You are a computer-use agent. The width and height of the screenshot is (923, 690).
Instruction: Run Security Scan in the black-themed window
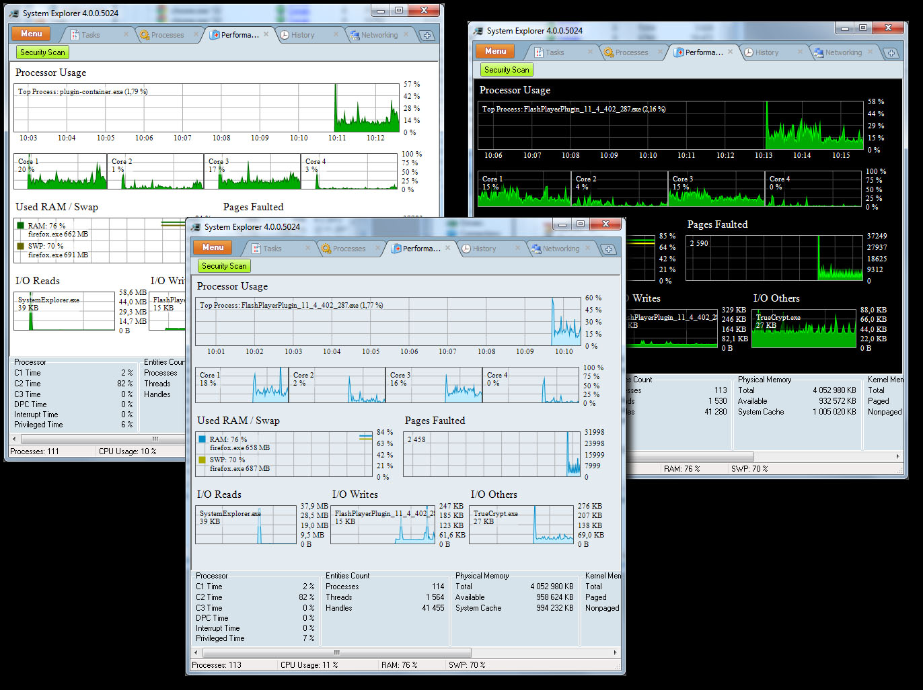(x=507, y=70)
